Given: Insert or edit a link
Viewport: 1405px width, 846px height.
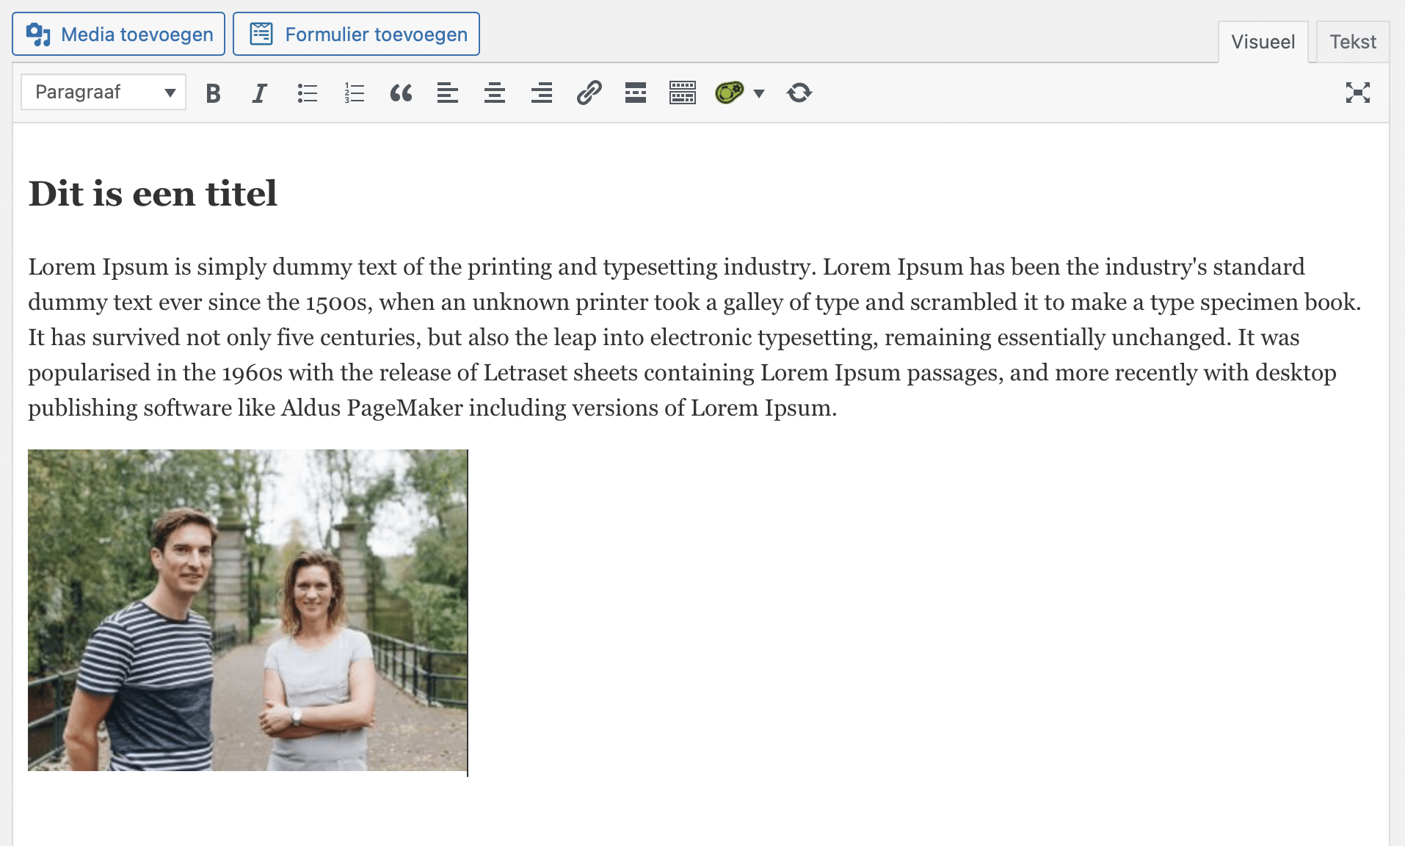Looking at the screenshot, I should 589,93.
